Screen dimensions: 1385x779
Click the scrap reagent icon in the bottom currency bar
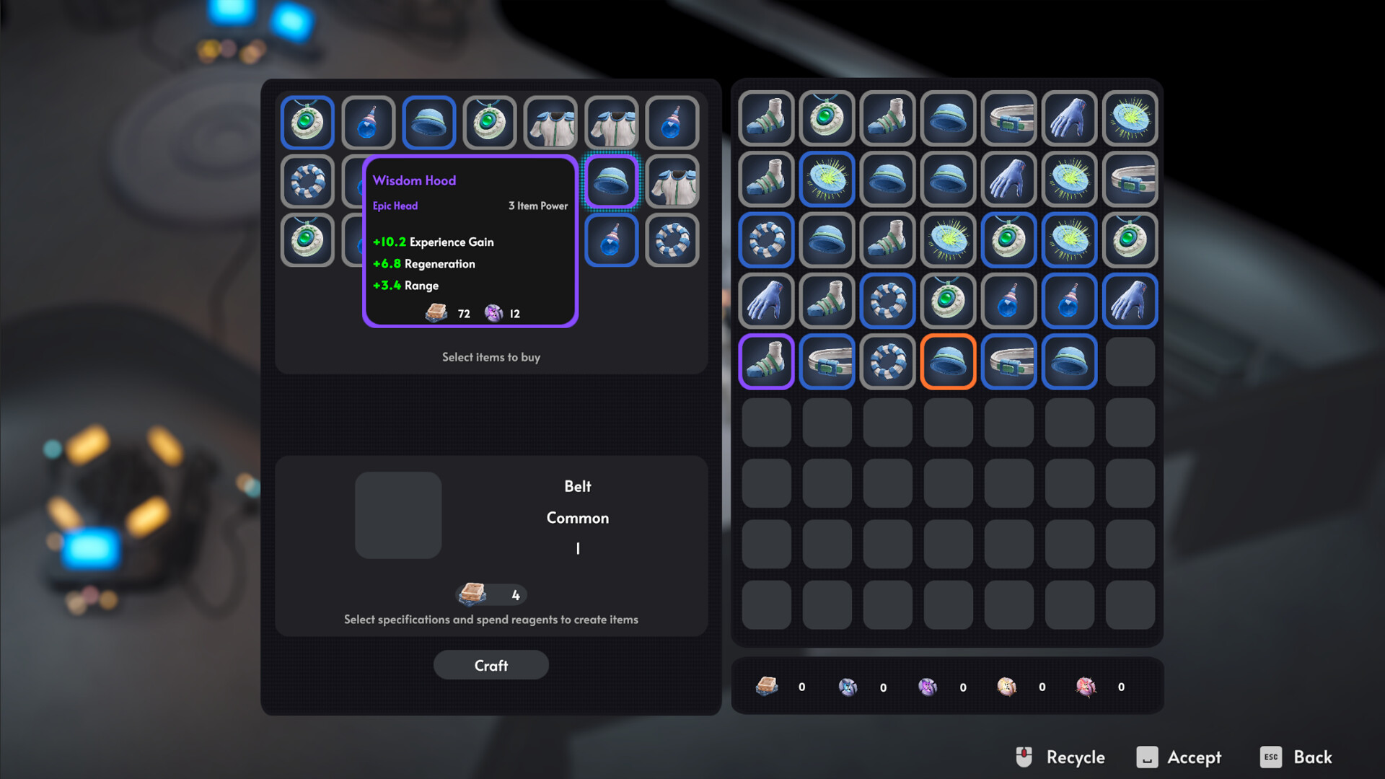[767, 686]
